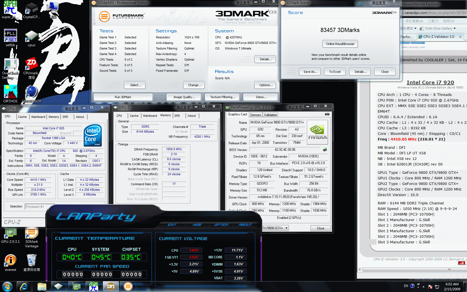Screen dimensions: 467x292
Task: Switch to Super PI taskbar icon
Action: pyautogui.click(x=94, y=286)
